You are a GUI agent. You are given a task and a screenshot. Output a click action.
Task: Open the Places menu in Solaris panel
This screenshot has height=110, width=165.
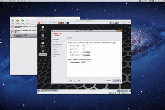(x=50, y=23)
